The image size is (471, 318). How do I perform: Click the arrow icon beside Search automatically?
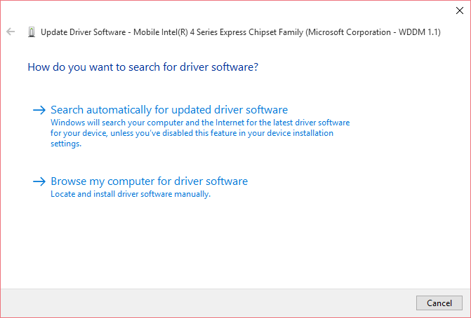click(39, 110)
